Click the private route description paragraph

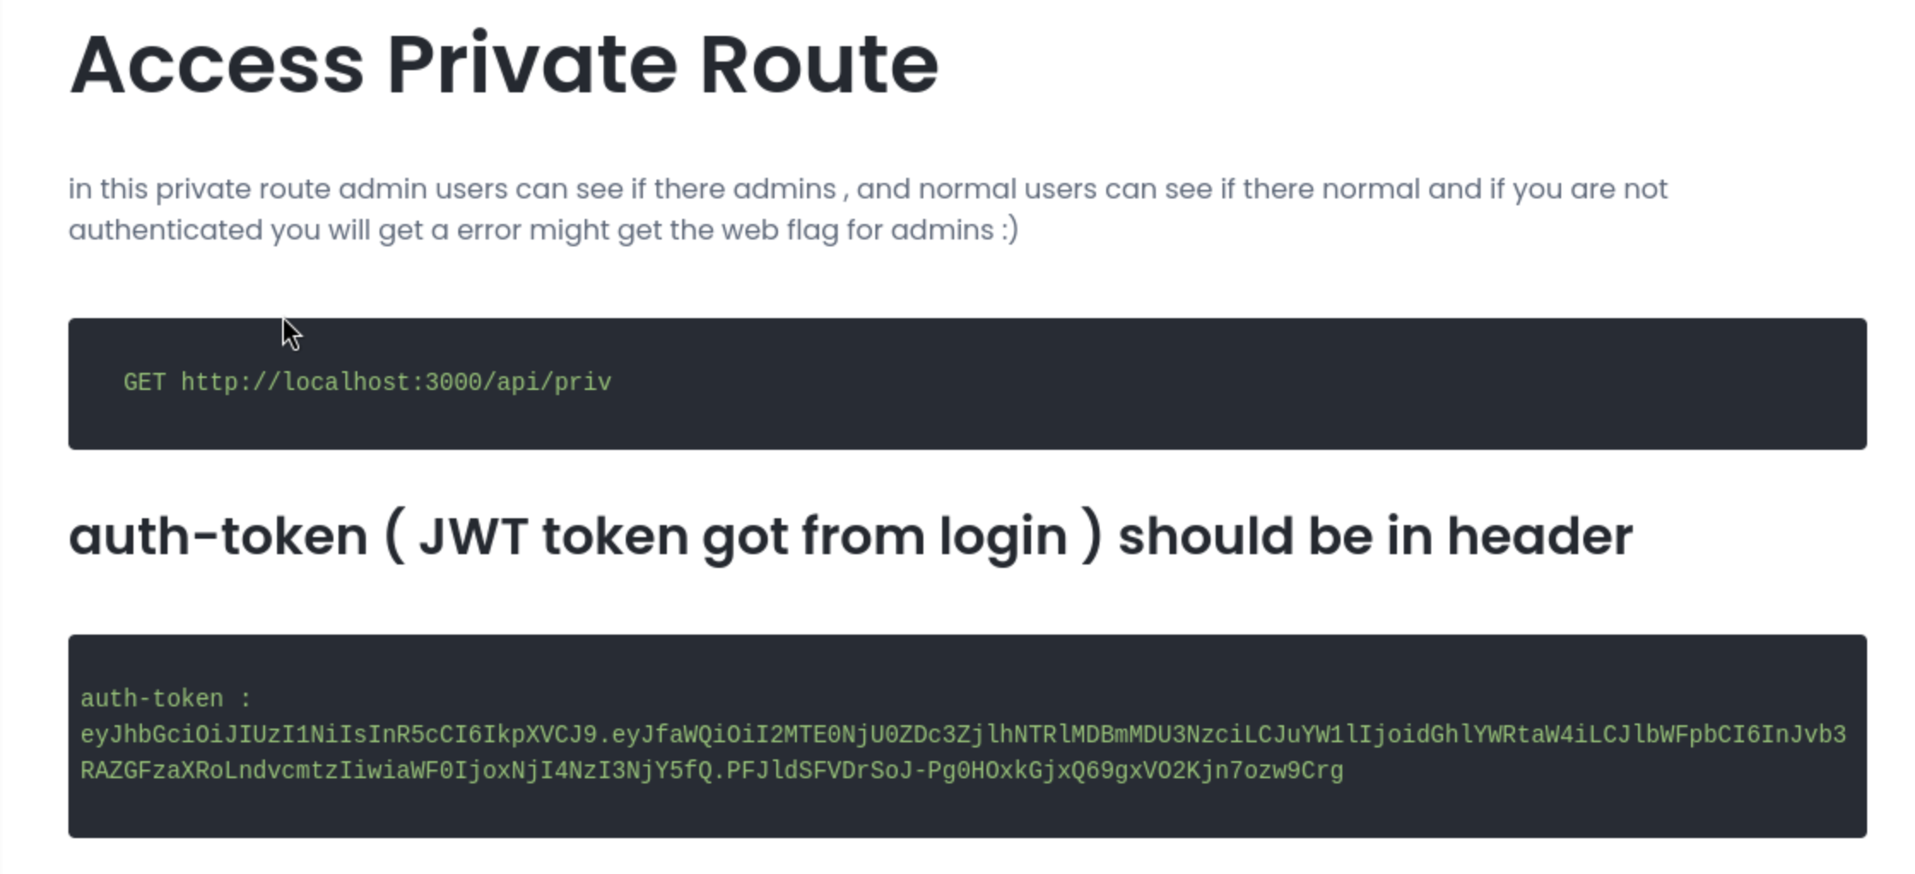click(x=867, y=209)
